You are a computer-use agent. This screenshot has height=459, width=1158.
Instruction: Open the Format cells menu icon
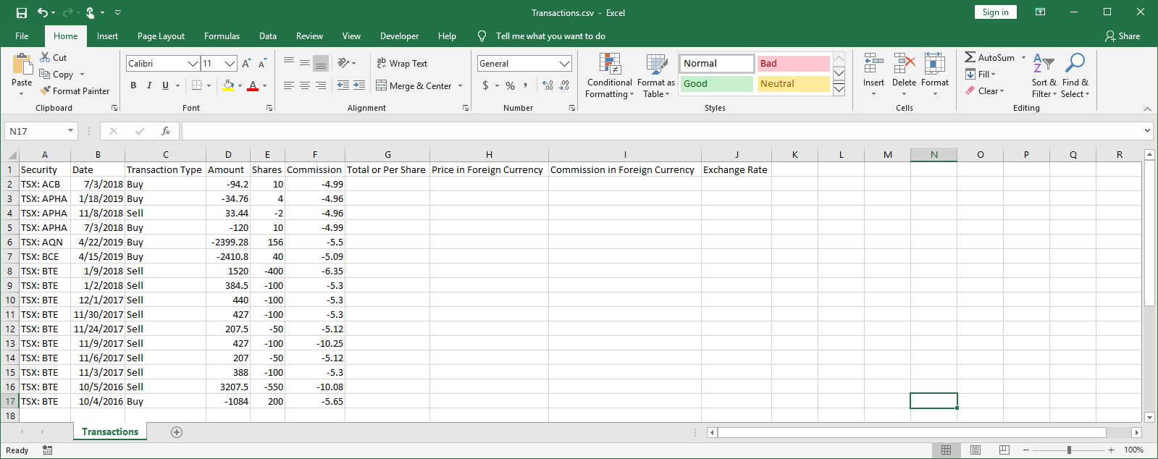point(934,64)
